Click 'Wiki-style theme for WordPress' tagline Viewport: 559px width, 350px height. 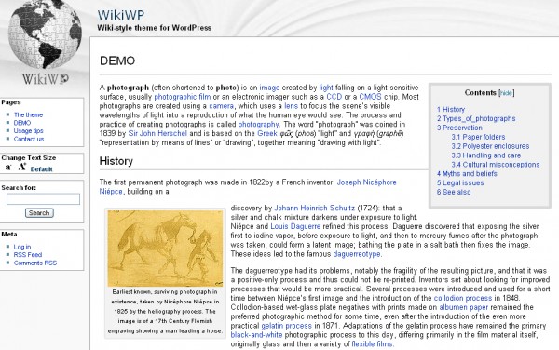[155, 28]
